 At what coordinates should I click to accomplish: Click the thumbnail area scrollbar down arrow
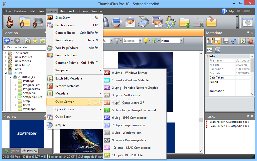pos(201,151)
